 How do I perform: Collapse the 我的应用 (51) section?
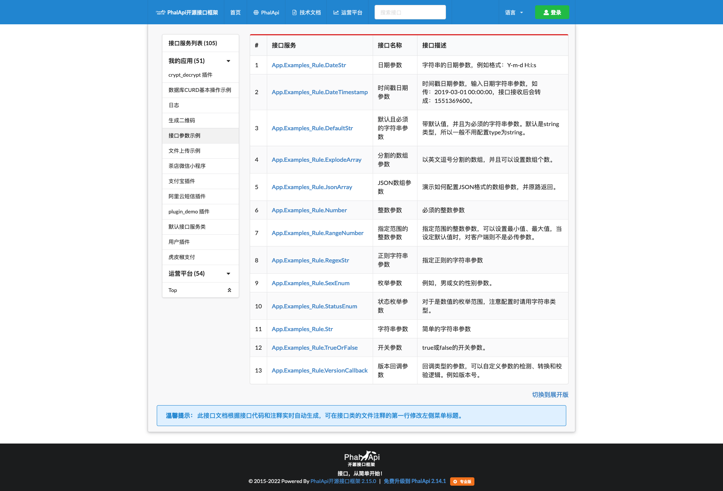(x=200, y=61)
